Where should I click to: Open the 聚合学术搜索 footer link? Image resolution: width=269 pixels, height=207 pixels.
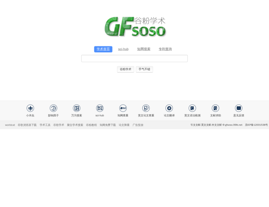tap(75, 125)
